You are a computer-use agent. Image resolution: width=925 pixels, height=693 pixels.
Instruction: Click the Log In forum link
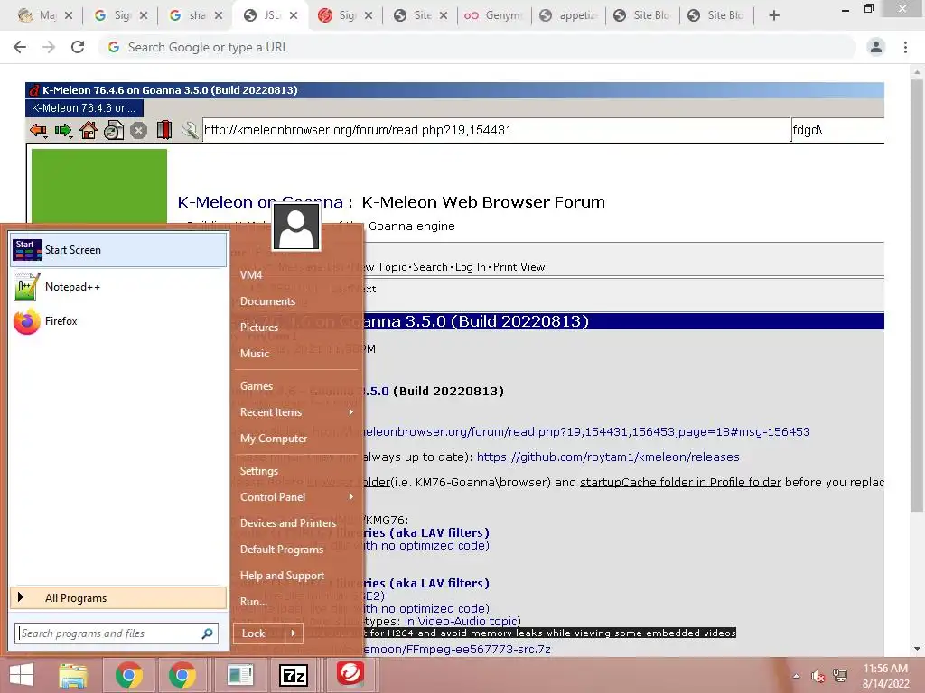pyautogui.click(x=470, y=267)
